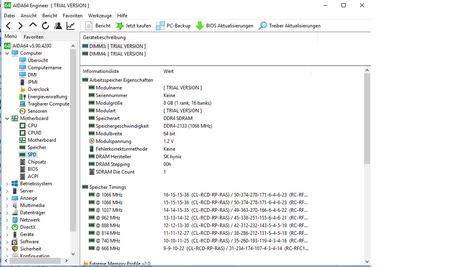Open Energieverwaltung in the tree
Image resolution: width=464 pixels, height=267 pixels.
click(43, 97)
